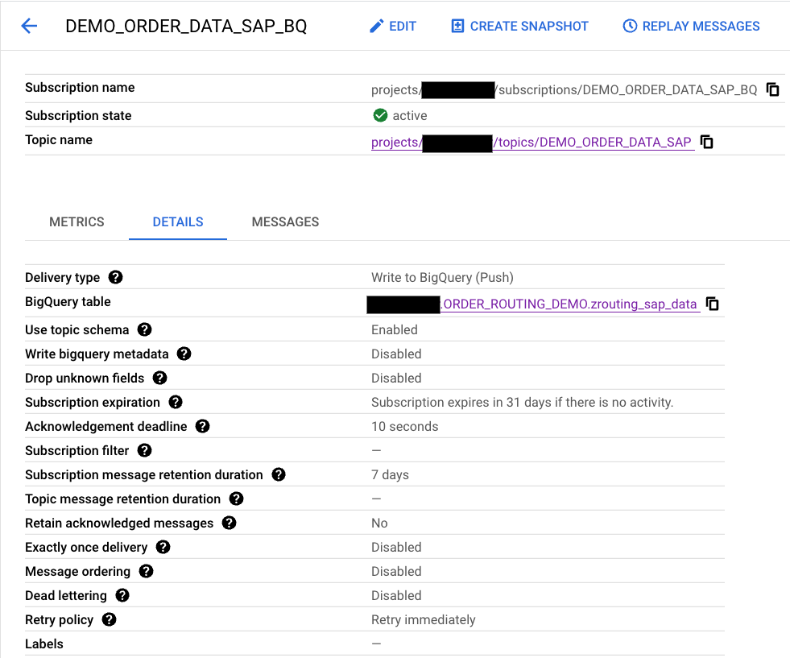The image size is (790, 658).
Task: Click the Labels row label
Action: [44, 644]
